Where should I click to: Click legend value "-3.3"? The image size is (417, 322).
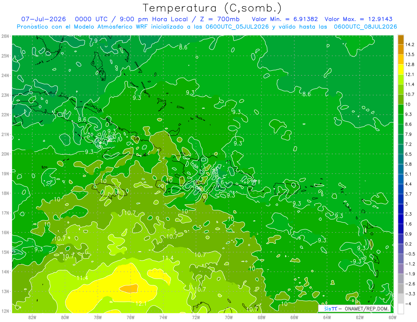click(x=410, y=294)
